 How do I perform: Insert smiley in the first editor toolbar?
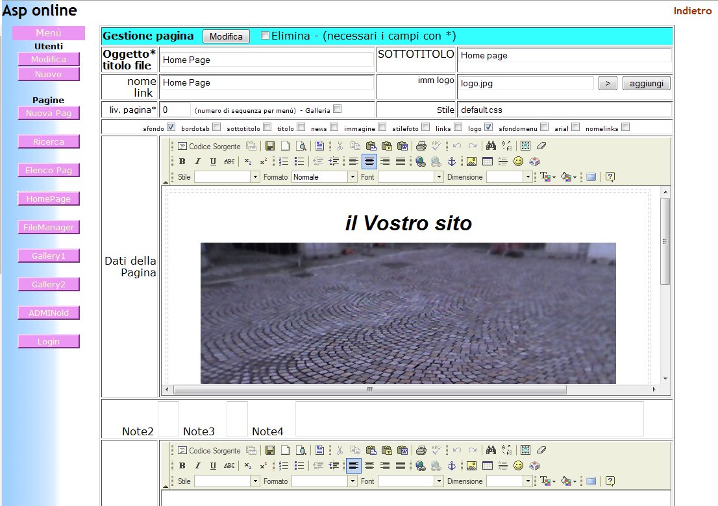518,162
